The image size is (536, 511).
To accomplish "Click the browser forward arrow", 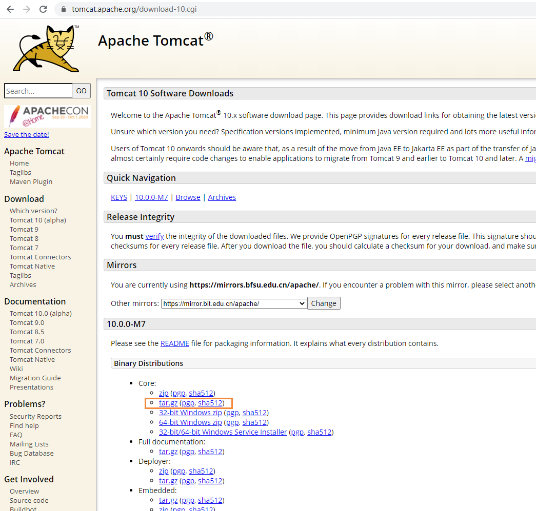I will [27, 9].
